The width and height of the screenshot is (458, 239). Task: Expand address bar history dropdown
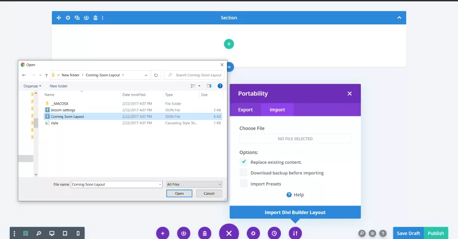[146, 75]
